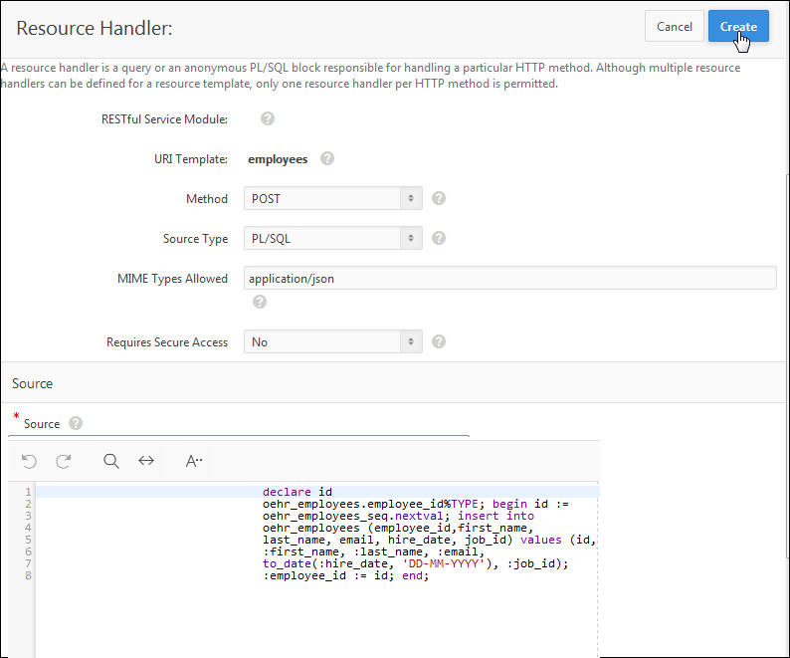Open help for Source Type field
This screenshot has width=790, height=658.
point(439,238)
